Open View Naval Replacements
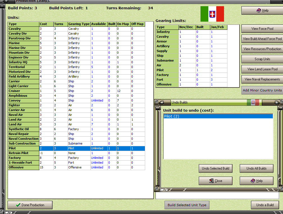The width and height of the screenshot is (283, 214). tap(262, 79)
